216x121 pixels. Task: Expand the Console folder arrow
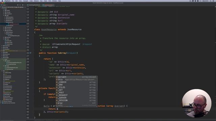tap(4, 12)
